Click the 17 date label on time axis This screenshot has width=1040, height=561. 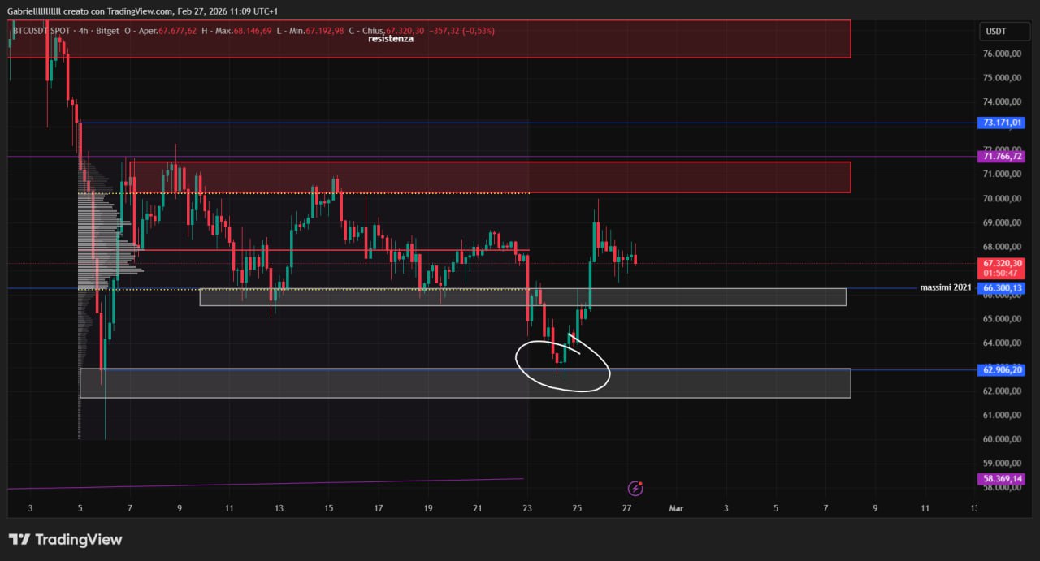point(379,508)
